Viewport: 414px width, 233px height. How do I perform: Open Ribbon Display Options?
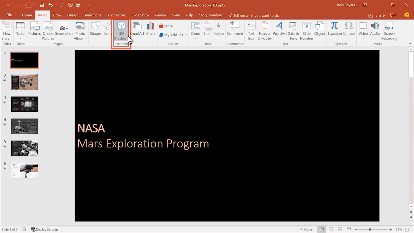pyautogui.click(x=365, y=5)
